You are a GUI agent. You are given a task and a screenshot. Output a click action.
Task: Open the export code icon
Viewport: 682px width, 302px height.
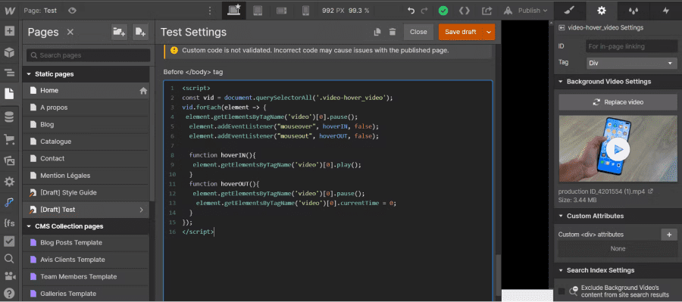coord(465,11)
